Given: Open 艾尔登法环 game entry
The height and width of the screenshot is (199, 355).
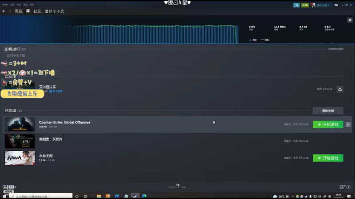Looking at the screenshot, I should click(47, 87).
